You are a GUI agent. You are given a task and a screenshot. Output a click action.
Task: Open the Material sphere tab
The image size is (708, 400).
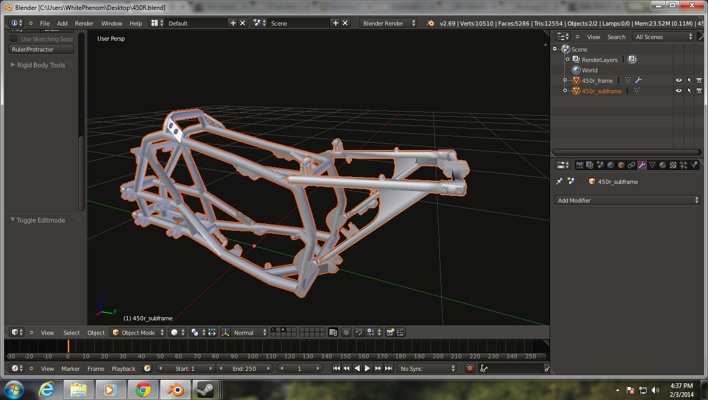pyautogui.click(x=663, y=165)
